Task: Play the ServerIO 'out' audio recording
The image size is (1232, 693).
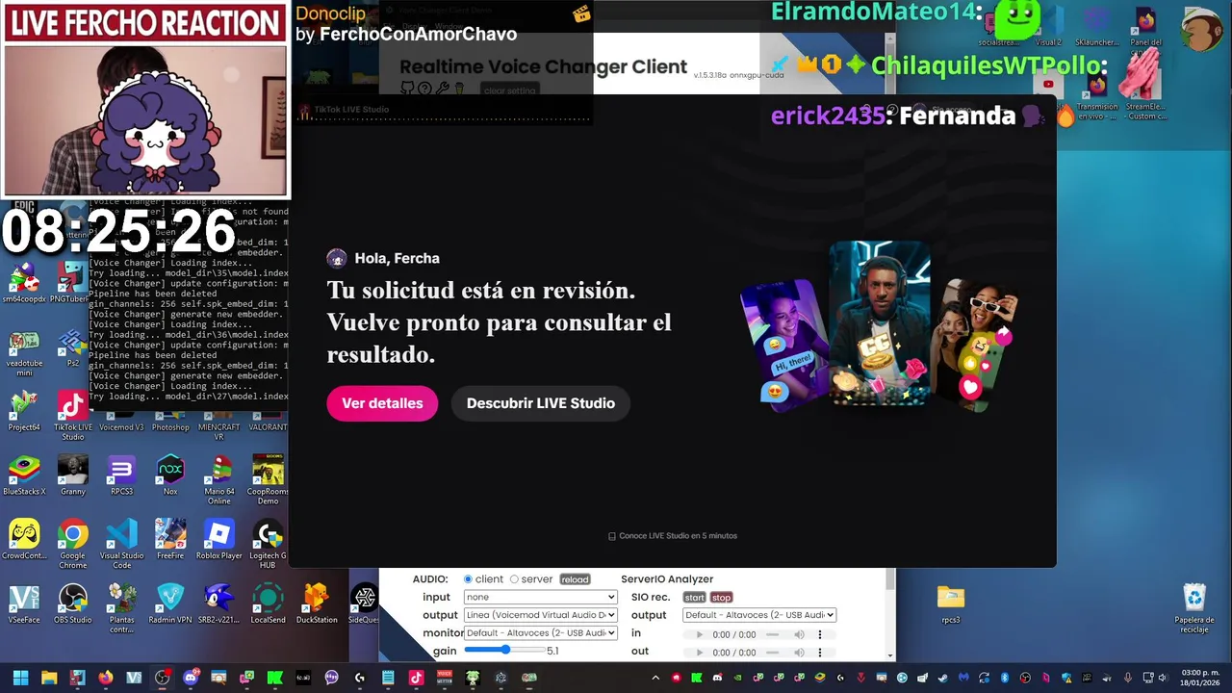Action: 700,653
